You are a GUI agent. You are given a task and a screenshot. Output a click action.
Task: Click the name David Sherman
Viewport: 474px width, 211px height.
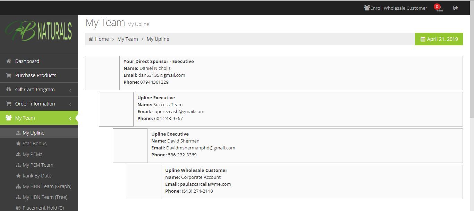pyautogui.click(x=183, y=141)
